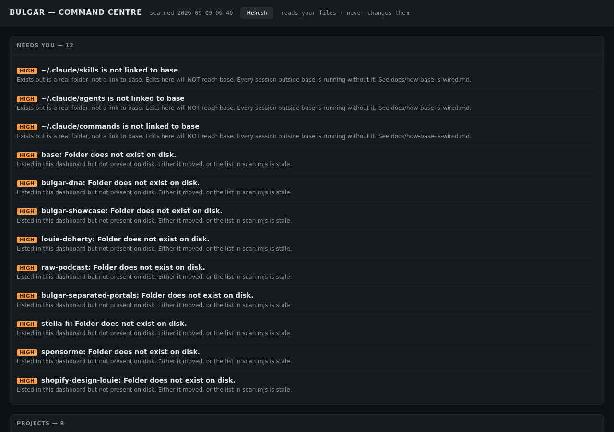The width and height of the screenshot is (614, 432).
Task: Click 'Listed in this dashboard' text under louie-doherty
Action: point(154,249)
